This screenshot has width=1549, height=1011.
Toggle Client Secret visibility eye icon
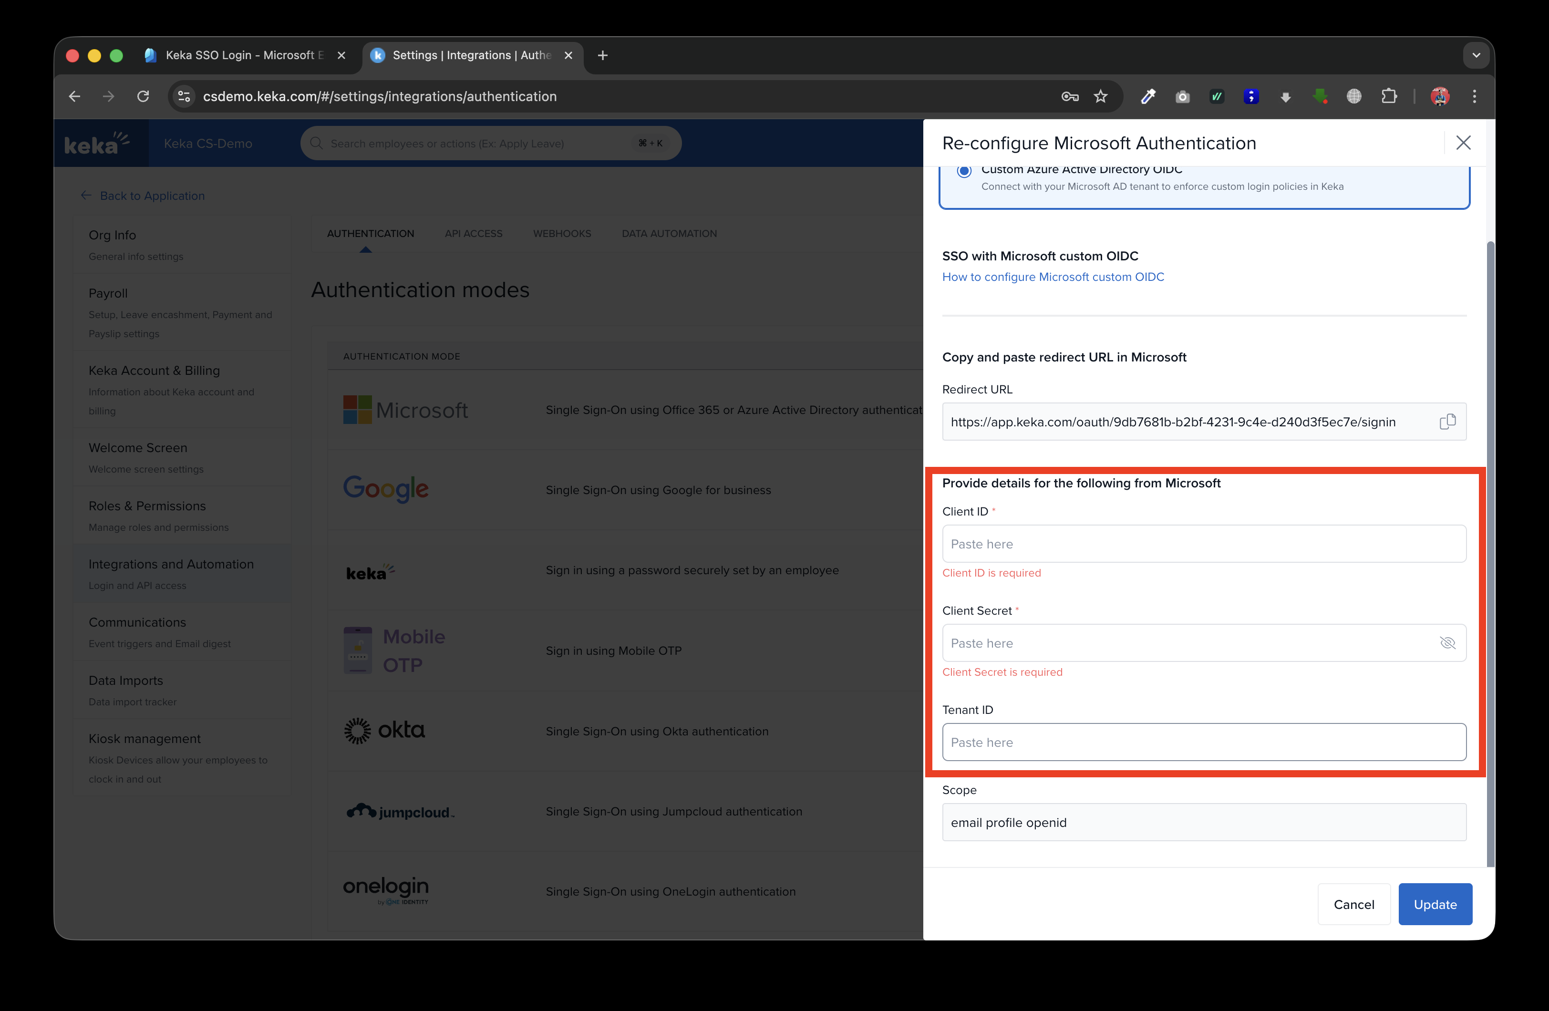click(x=1447, y=643)
